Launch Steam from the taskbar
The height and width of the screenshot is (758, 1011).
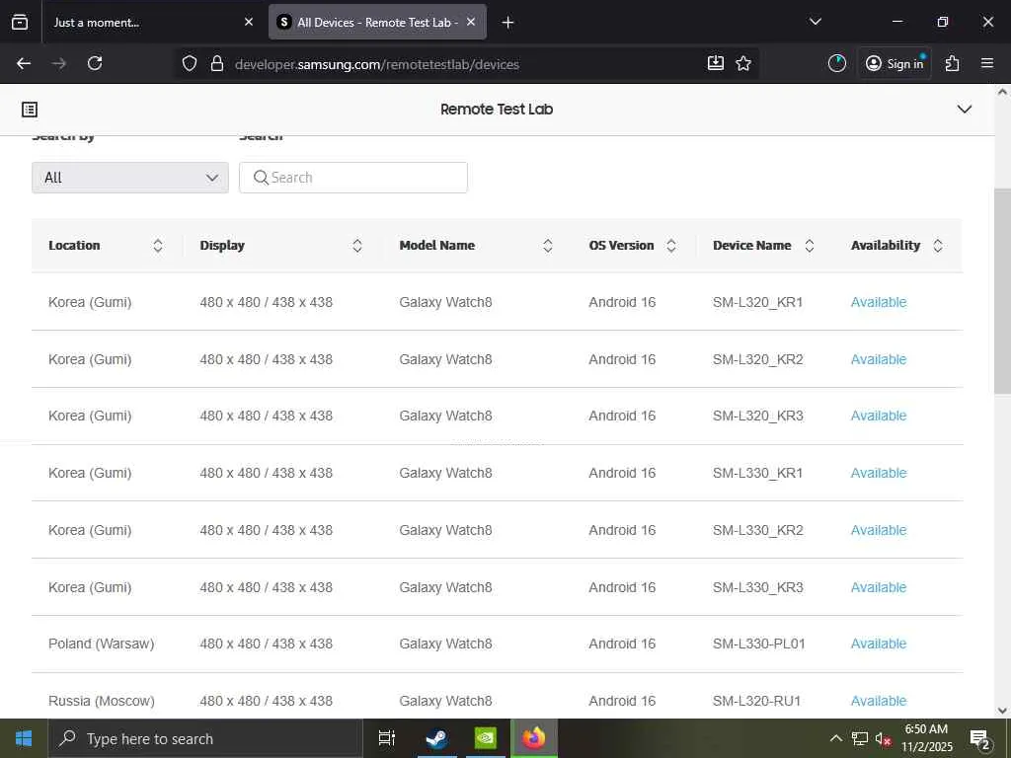point(436,738)
